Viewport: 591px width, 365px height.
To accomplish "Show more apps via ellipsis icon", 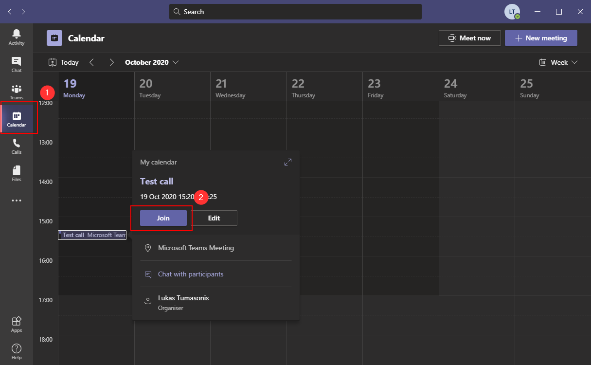I will point(17,201).
